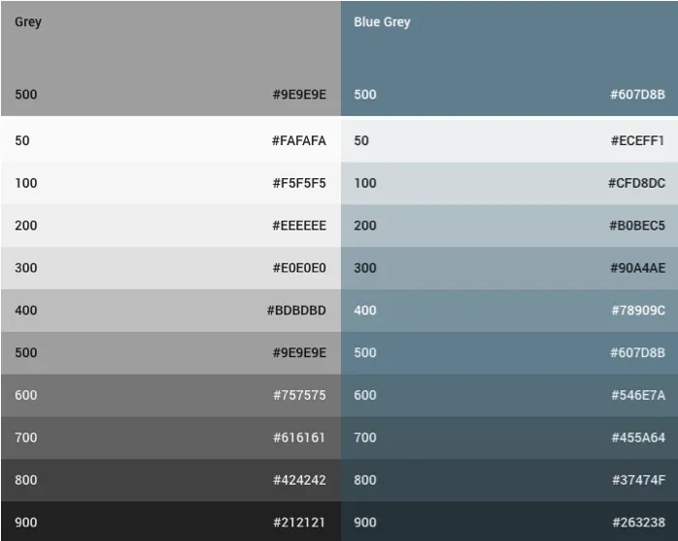
Task: Click the hex code #757575
Action: pyautogui.click(x=299, y=395)
